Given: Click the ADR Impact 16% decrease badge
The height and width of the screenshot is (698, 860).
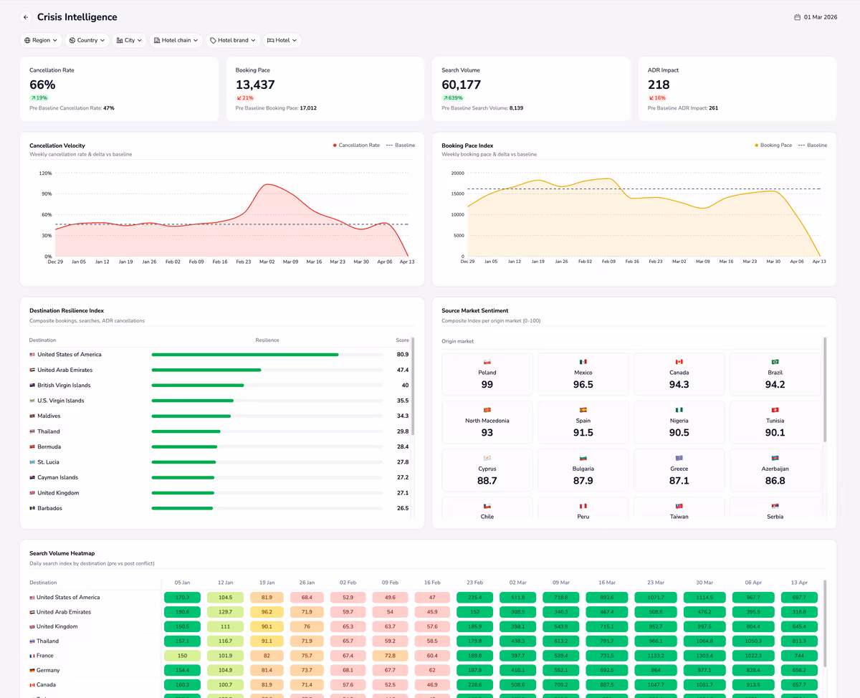Looking at the screenshot, I should pos(657,98).
